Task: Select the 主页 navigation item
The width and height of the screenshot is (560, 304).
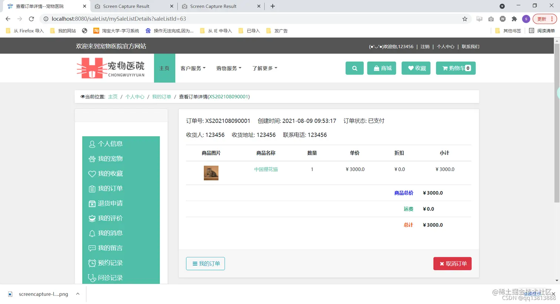Action: [x=164, y=68]
